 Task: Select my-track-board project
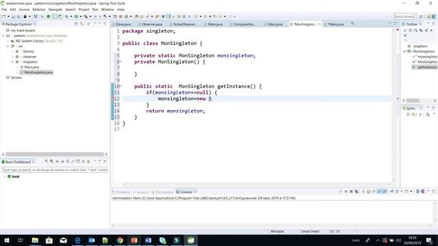click(23, 30)
